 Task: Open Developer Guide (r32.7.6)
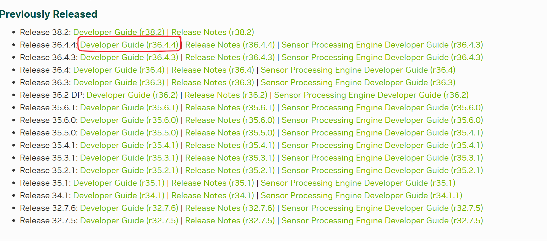[x=129, y=208]
